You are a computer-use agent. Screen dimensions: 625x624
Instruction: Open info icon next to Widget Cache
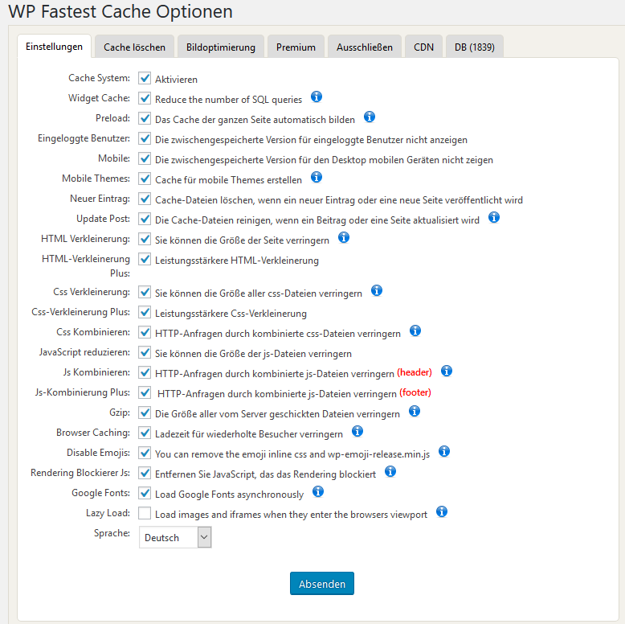point(316,96)
